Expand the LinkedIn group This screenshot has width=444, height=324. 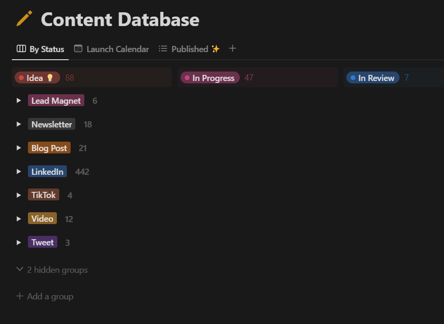coord(18,171)
